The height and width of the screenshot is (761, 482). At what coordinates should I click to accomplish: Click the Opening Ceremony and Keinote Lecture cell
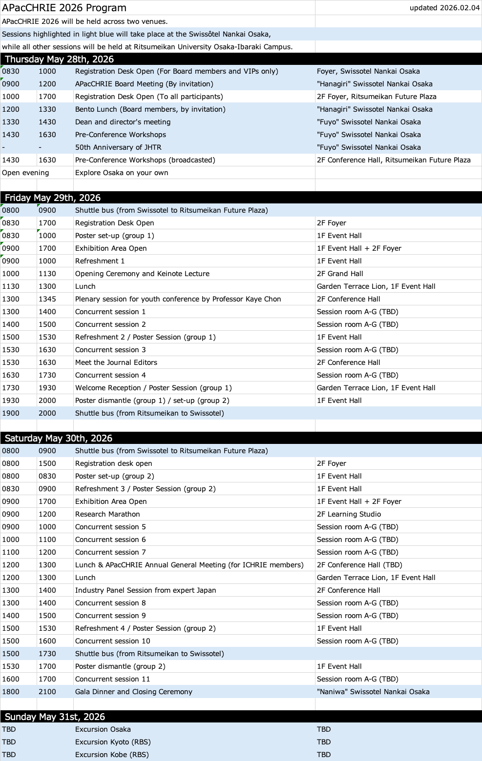(142, 274)
